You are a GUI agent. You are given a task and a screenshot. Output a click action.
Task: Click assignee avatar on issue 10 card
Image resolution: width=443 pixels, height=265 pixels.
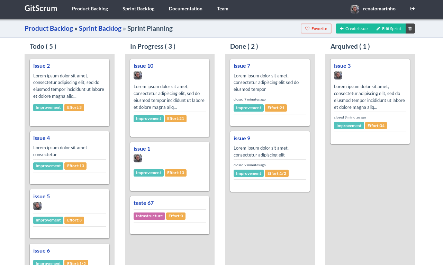[x=138, y=75]
